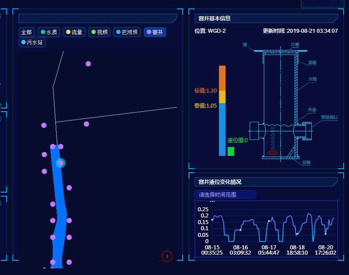Click the topmost purple well marker on map
This screenshot has height=275, width=349.
pos(88,64)
